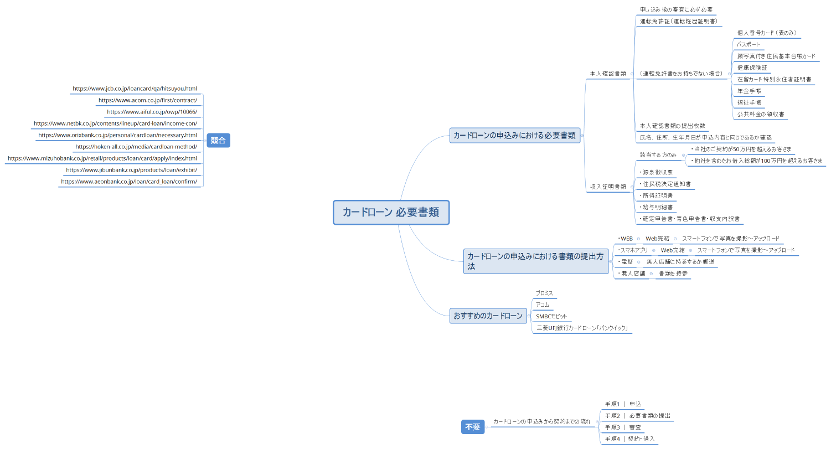Open the jibunbank.co.jp exhibit link

click(x=131, y=170)
